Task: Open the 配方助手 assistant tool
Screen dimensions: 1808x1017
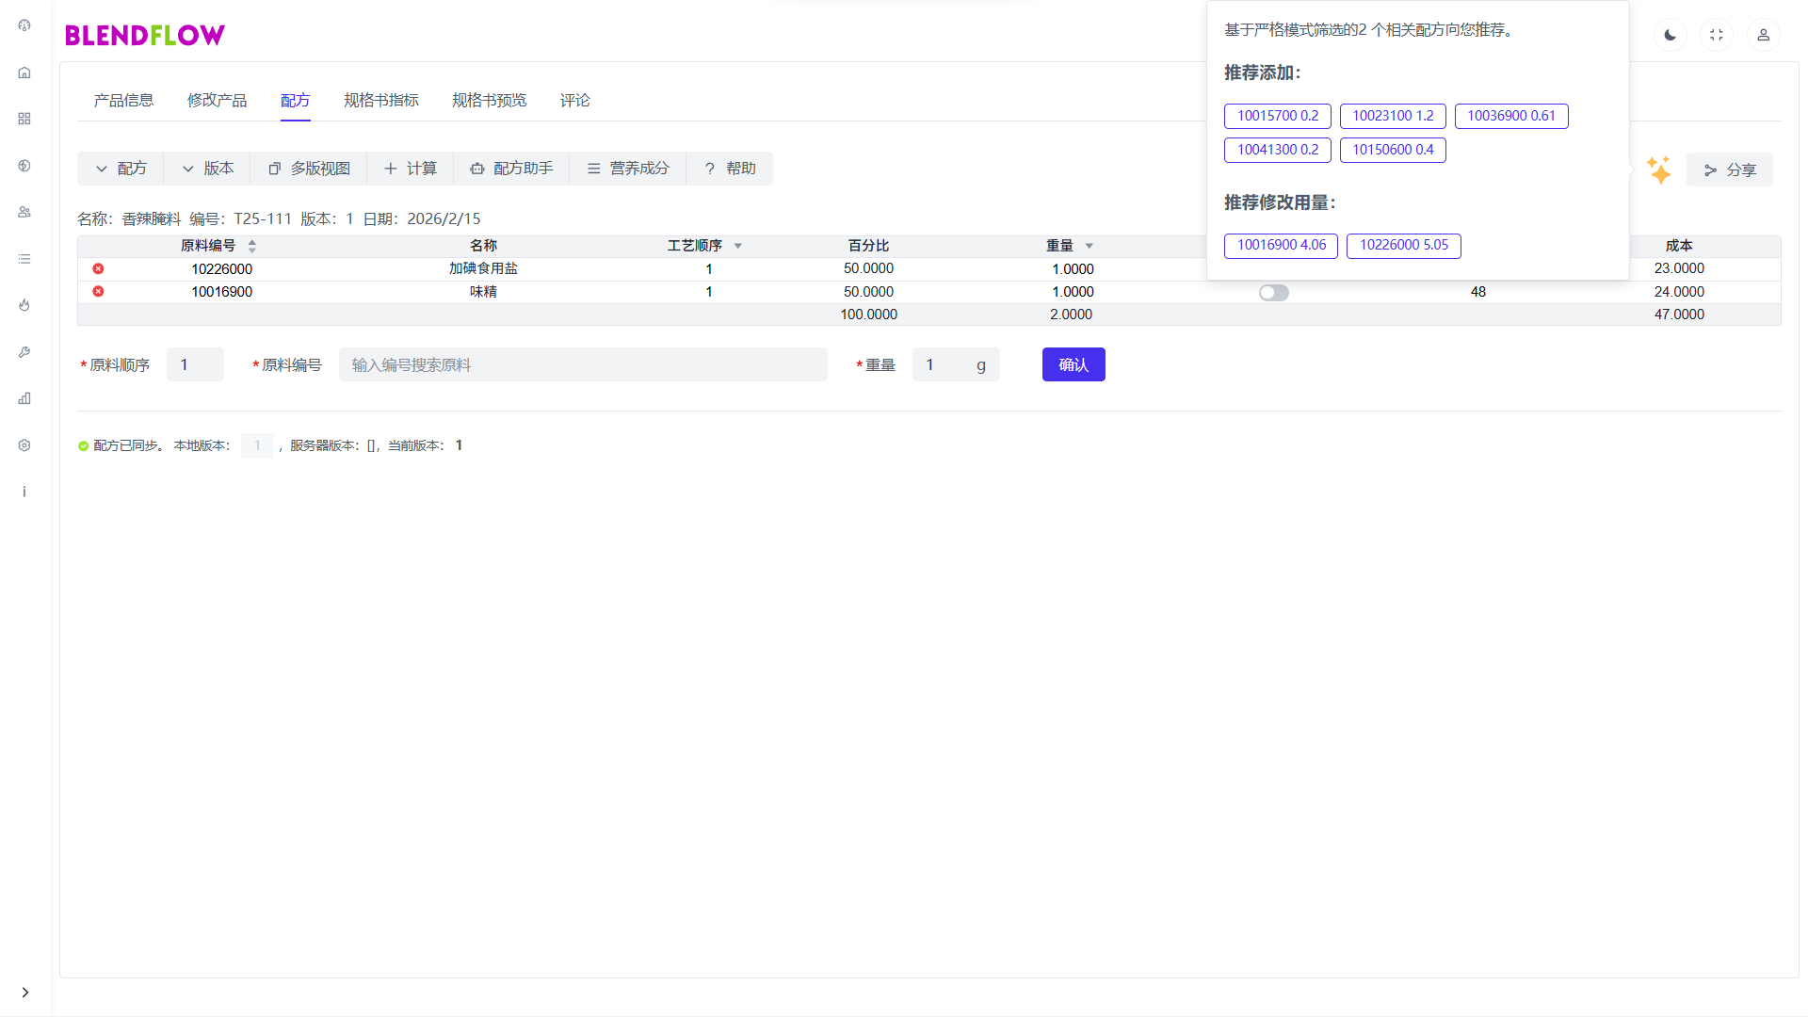Action: click(x=511, y=169)
